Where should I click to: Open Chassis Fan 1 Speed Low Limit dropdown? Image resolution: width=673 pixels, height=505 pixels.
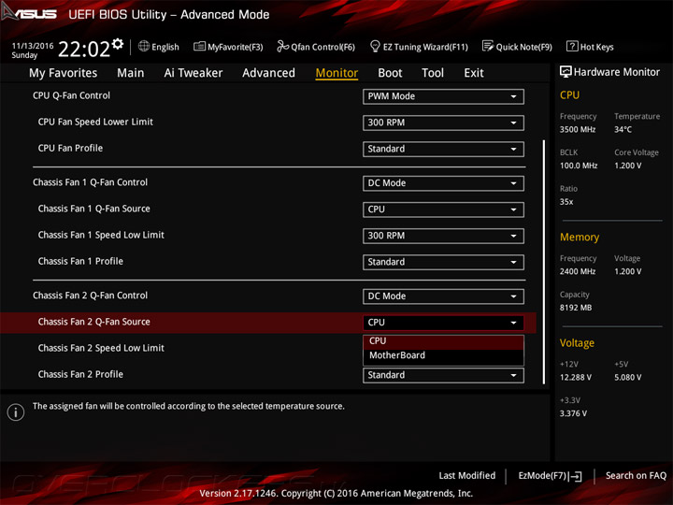[x=443, y=236]
